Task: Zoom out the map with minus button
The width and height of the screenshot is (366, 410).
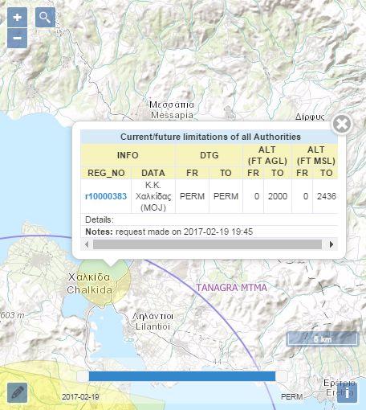Action: [x=17, y=38]
